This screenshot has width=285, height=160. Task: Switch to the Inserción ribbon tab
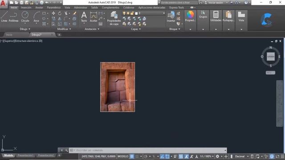tap(26, 8)
